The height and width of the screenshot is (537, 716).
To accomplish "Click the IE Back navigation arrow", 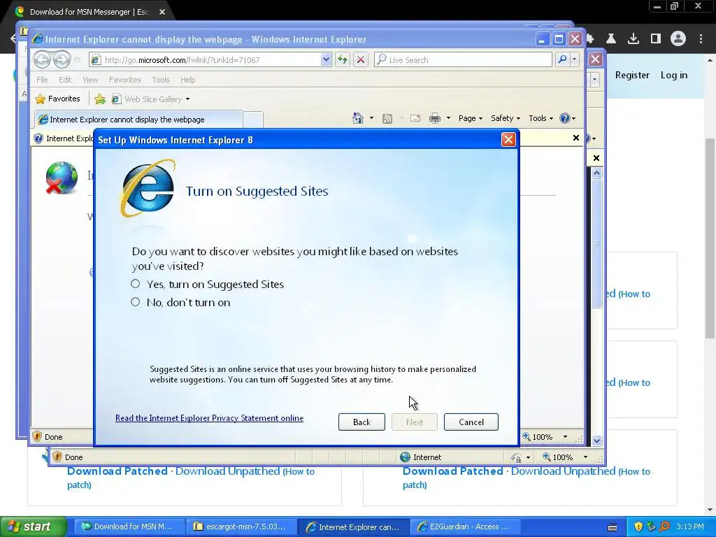I will pos(43,60).
